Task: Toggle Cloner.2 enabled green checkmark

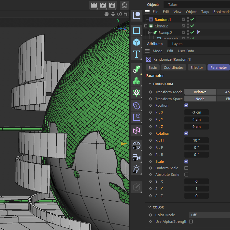Action: coord(192,26)
